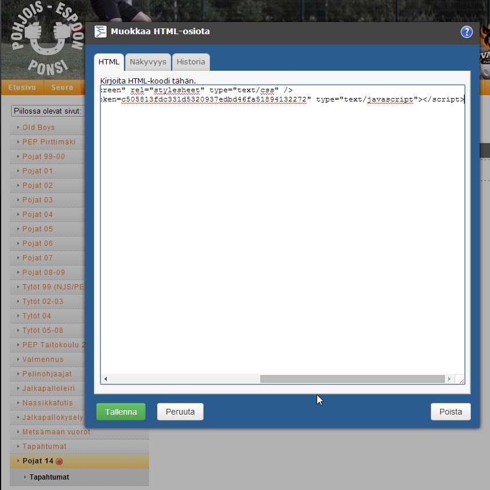Image resolution: width=490 pixels, height=490 pixels.
Task: Click the arrow bullet next to Pojat 05
Action: pyautogui.click(x=18, y=228)
